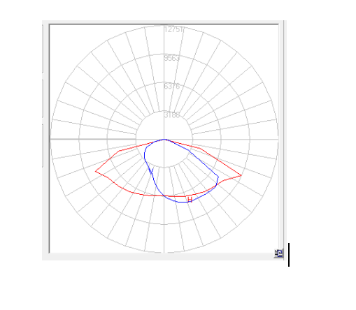Click the black text cursor line beside chart

pyautogui.click(x=289, y=255)
